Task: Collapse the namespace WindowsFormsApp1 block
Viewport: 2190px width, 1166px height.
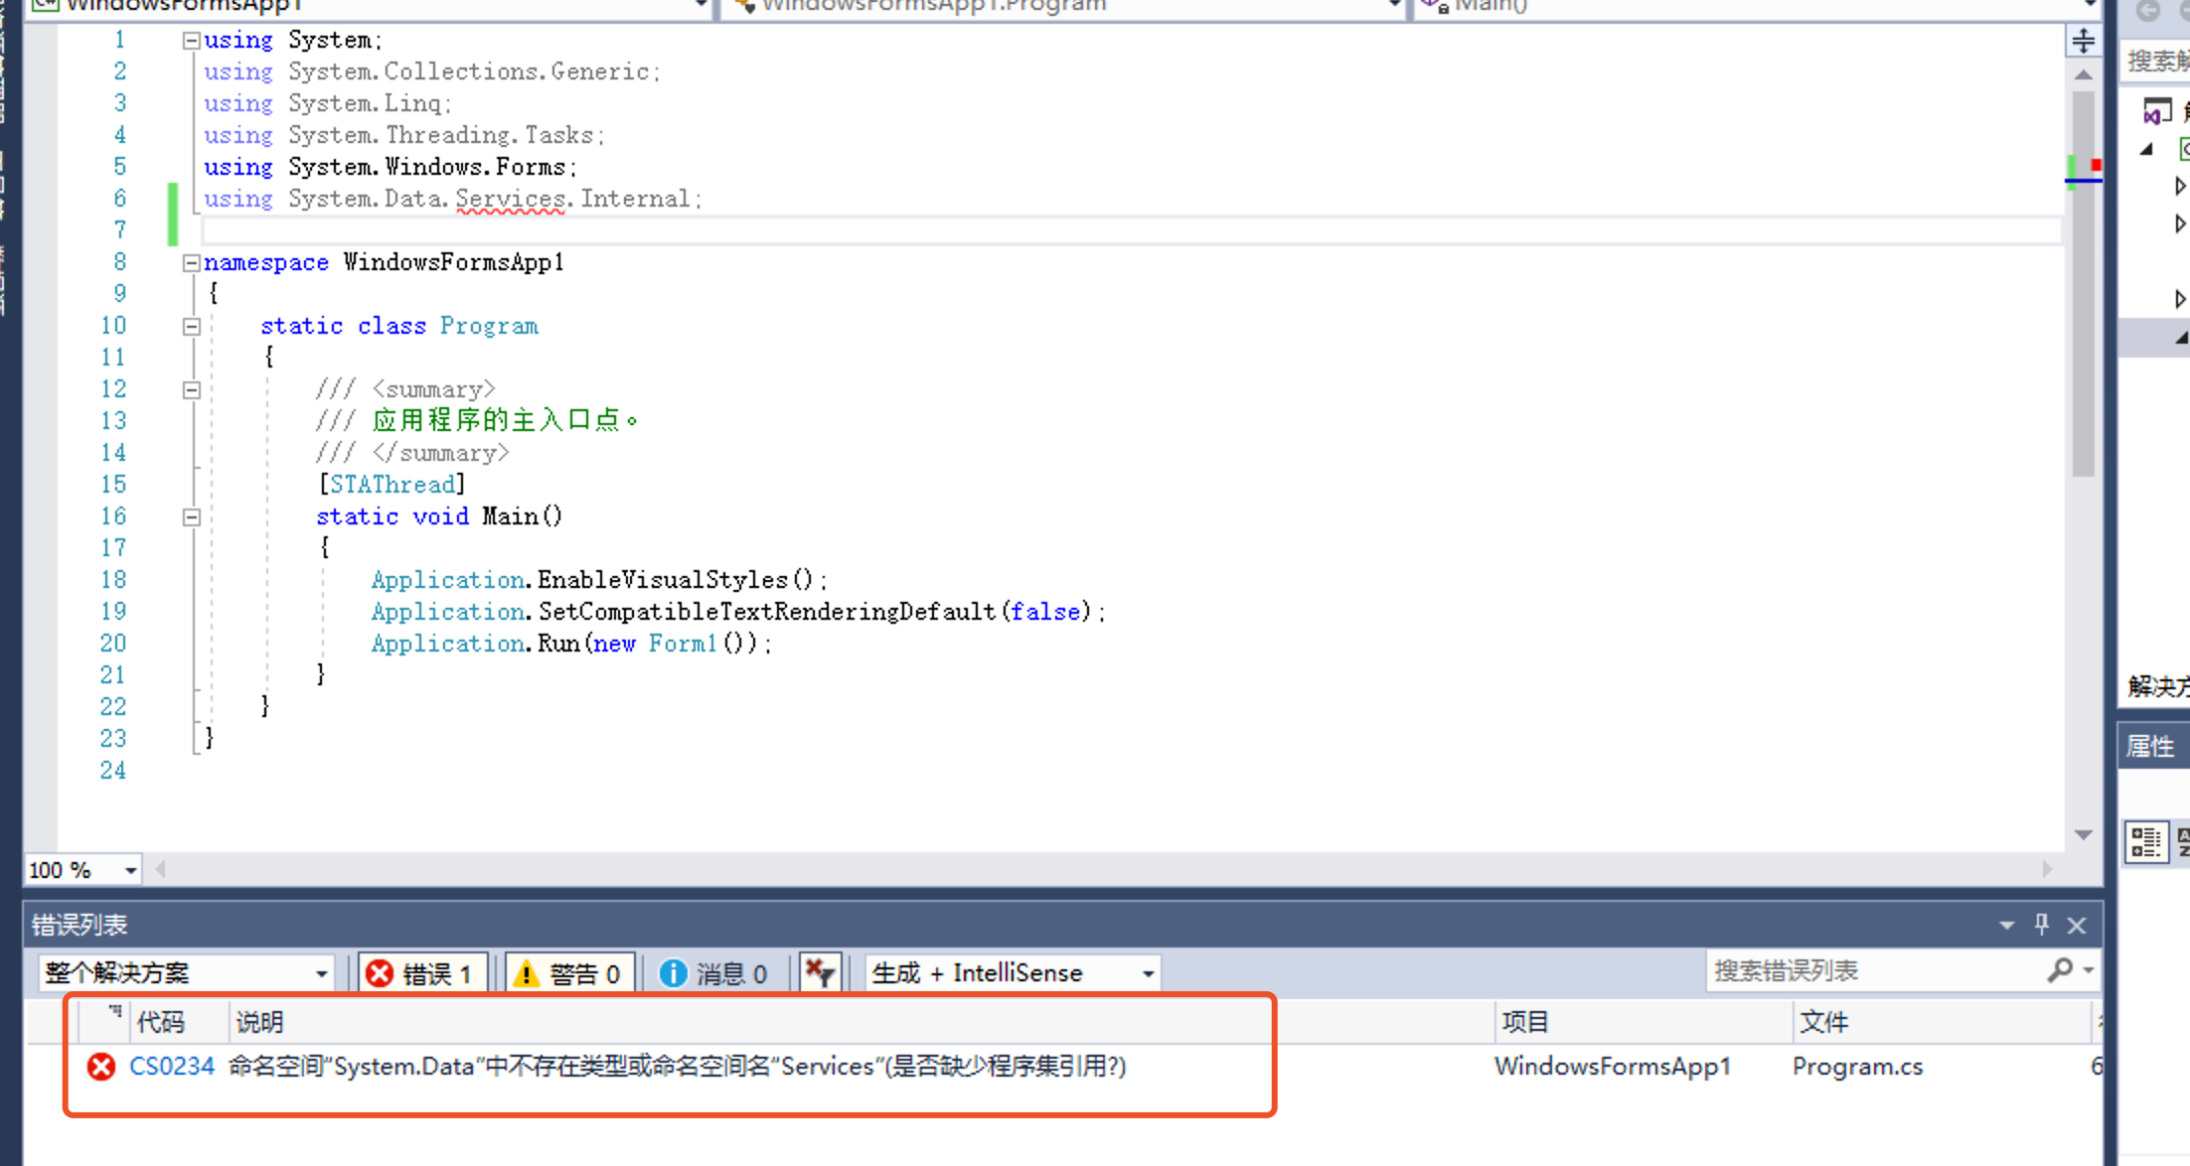Action: (191, 263)
